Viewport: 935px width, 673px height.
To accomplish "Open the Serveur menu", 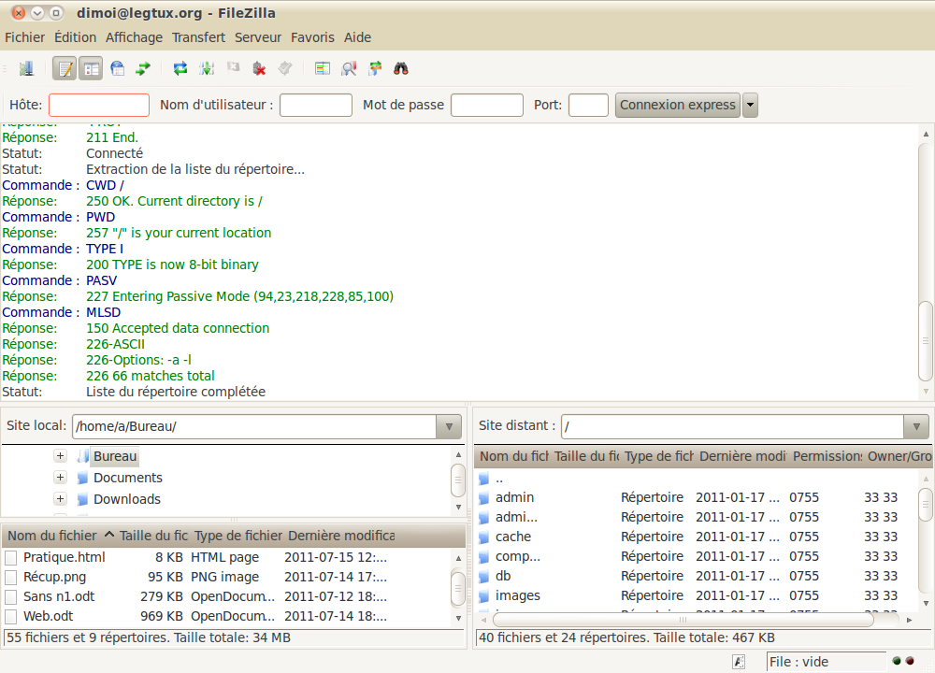I will pyautogui.click(x=258, y=37).
